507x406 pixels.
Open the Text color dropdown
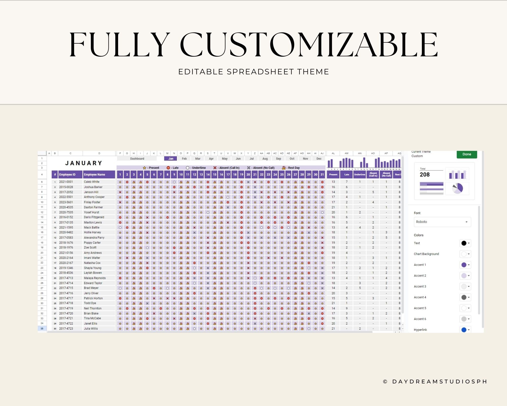pos(465,243)
